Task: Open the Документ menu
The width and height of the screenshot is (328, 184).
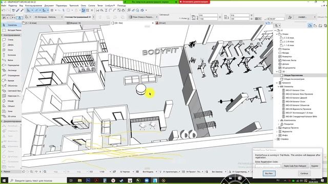Action: 49,6
